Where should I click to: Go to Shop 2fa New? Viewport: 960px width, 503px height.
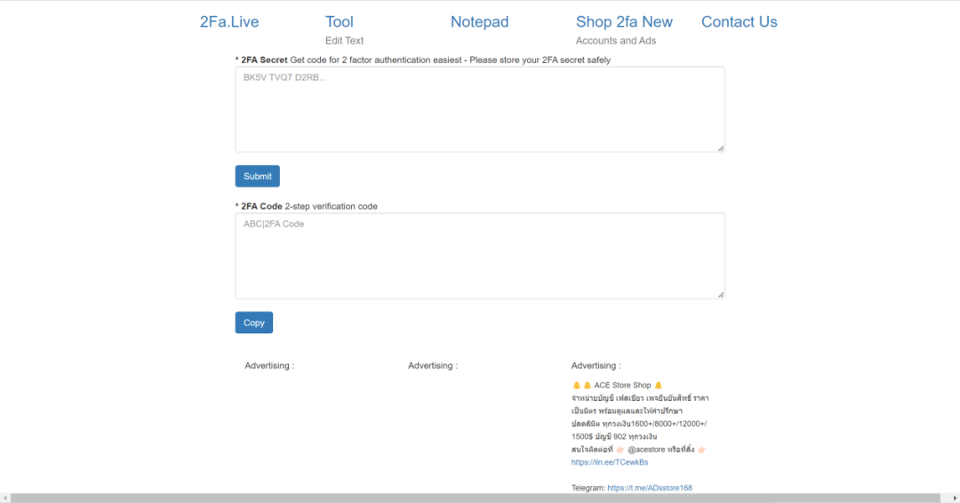tap(624, 22)
